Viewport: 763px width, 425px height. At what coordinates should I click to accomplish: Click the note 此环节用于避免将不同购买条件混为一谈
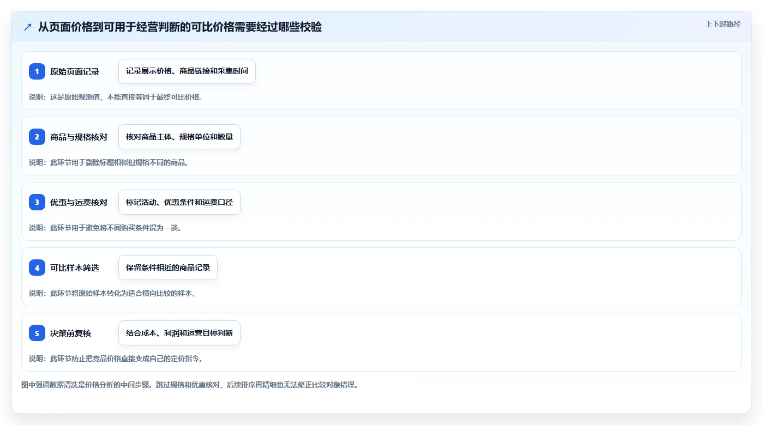point(105,228)
